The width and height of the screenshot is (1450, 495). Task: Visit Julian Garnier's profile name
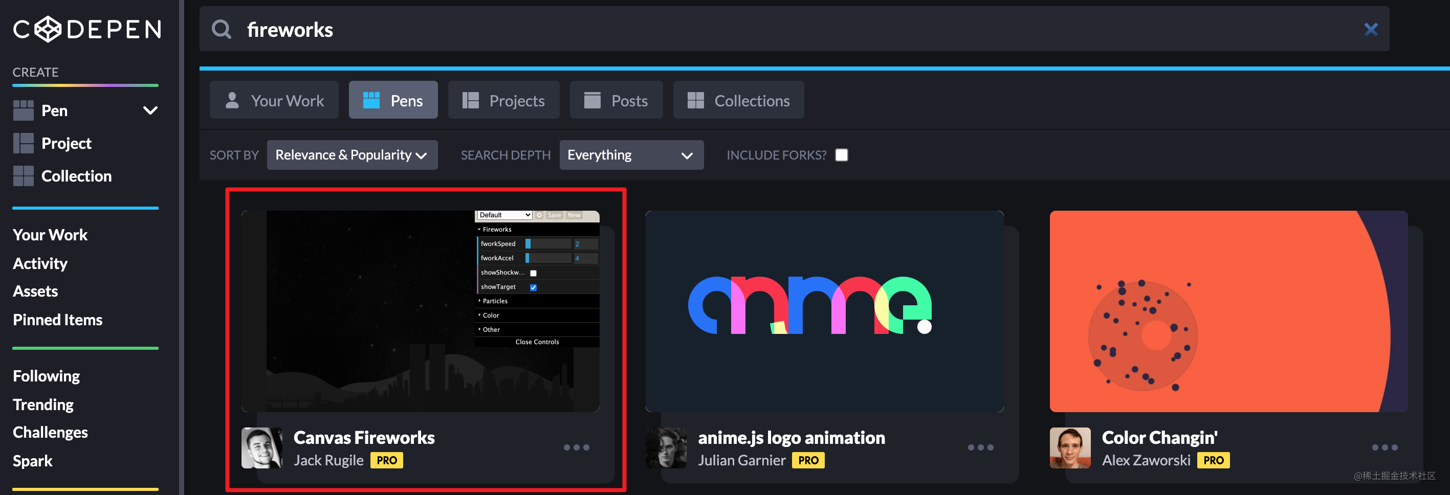(741, 460)
